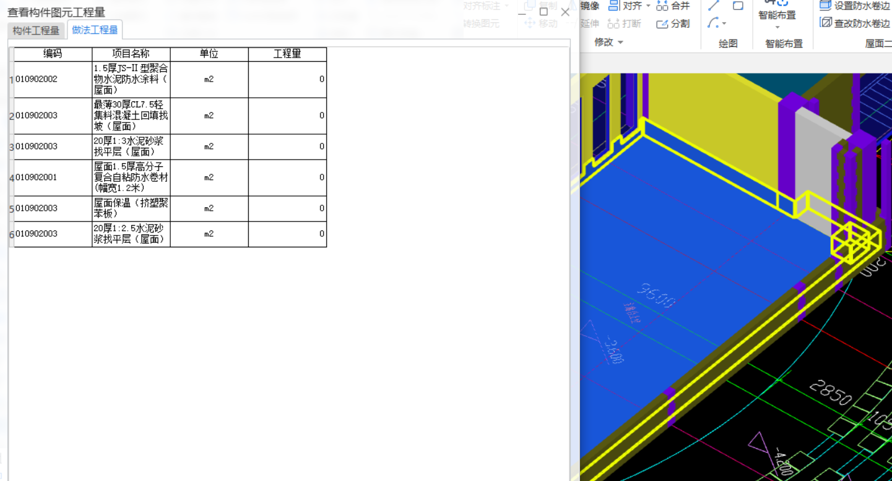Click the 复制 copy tool
Screen dimensions: 892x481
[541, 6]
